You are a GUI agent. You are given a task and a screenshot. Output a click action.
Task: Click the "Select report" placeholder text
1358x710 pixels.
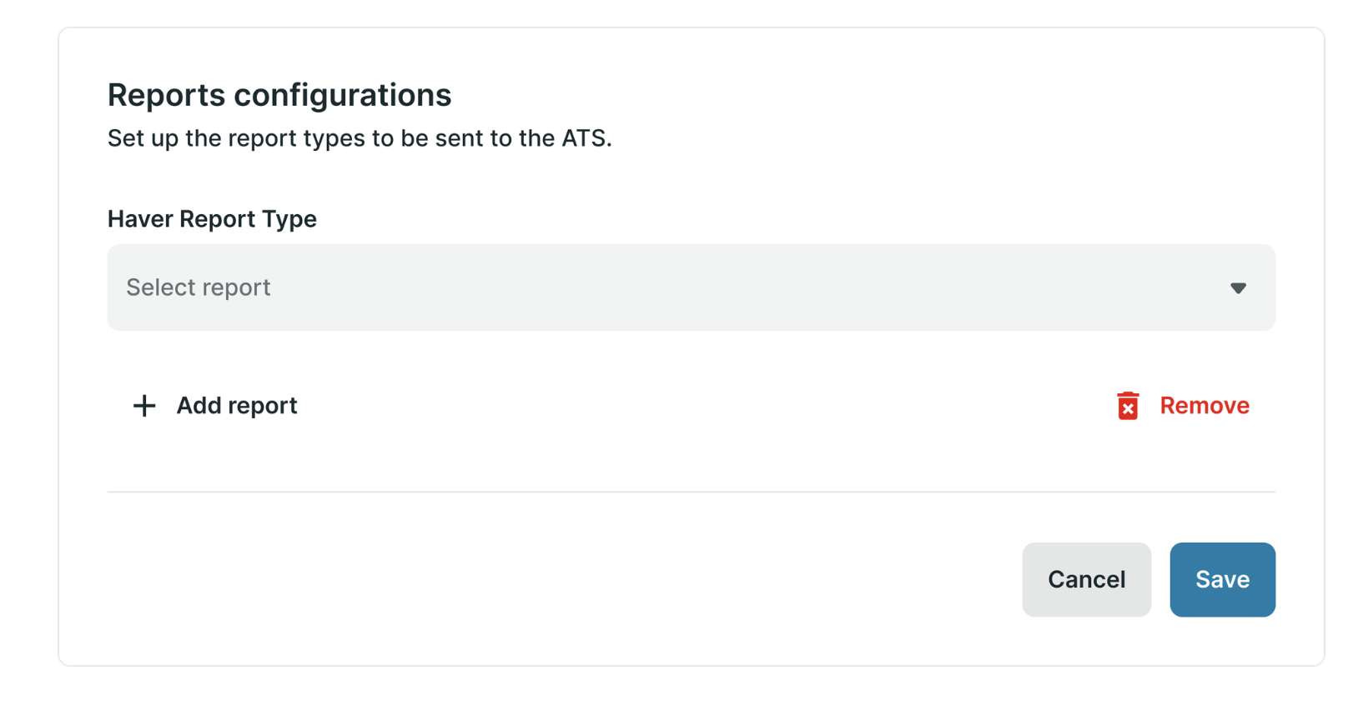(x=199, y=287)
